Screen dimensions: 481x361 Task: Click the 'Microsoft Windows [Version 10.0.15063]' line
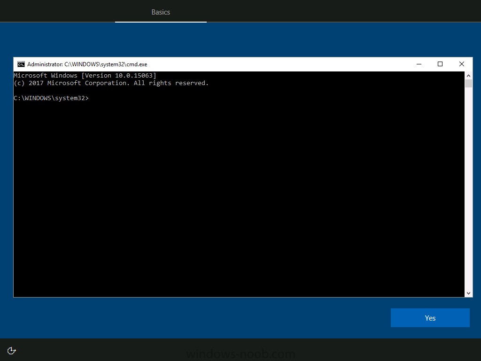point(85,76)
